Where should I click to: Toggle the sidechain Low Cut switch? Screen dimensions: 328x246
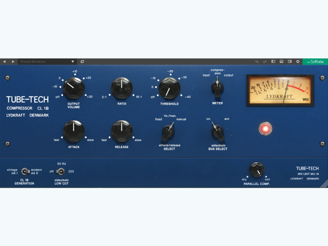[60, 172]
